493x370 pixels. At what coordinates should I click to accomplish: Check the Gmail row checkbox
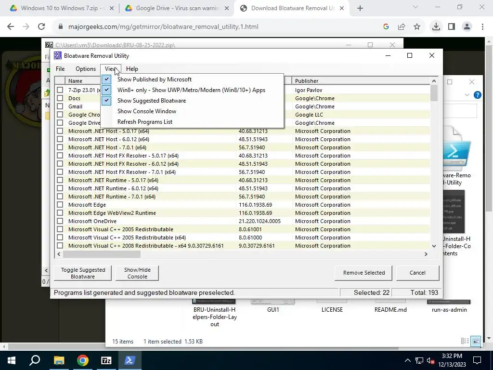click(60, 106)
